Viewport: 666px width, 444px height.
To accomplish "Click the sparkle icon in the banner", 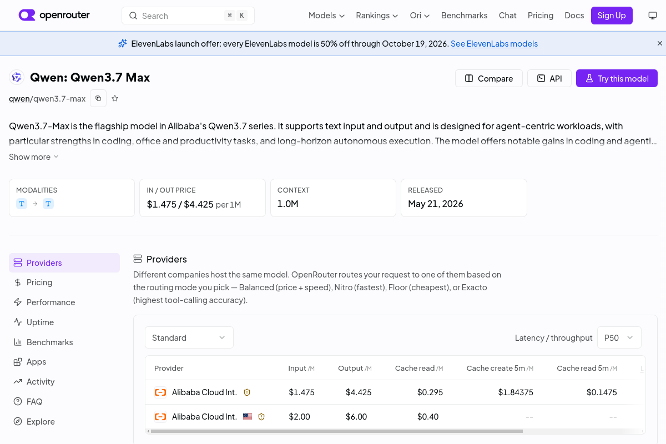I will pos(123,43).
